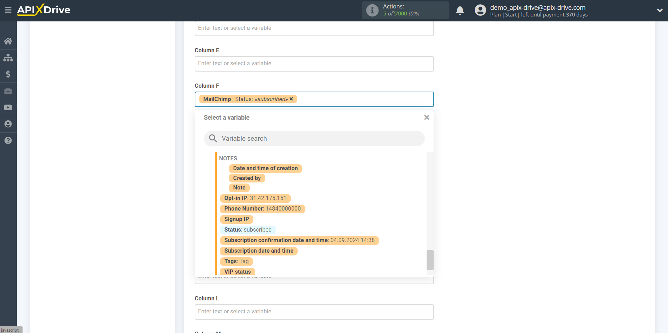This screenshot has width=668, height=333.
Task: Click the user avatar icon
Action: pos(480,10)
